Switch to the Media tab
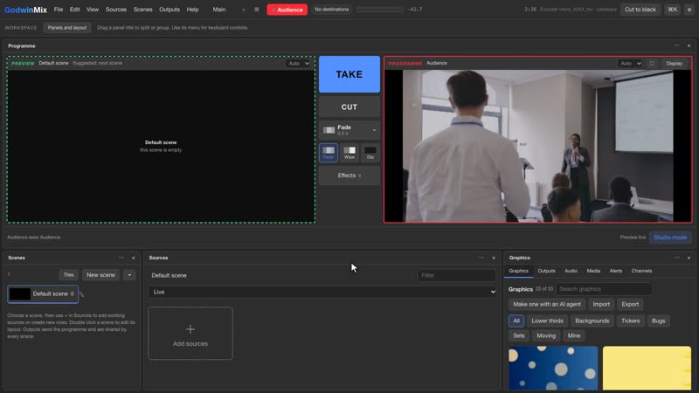This screenshot has height=393, width=699. 593,271
